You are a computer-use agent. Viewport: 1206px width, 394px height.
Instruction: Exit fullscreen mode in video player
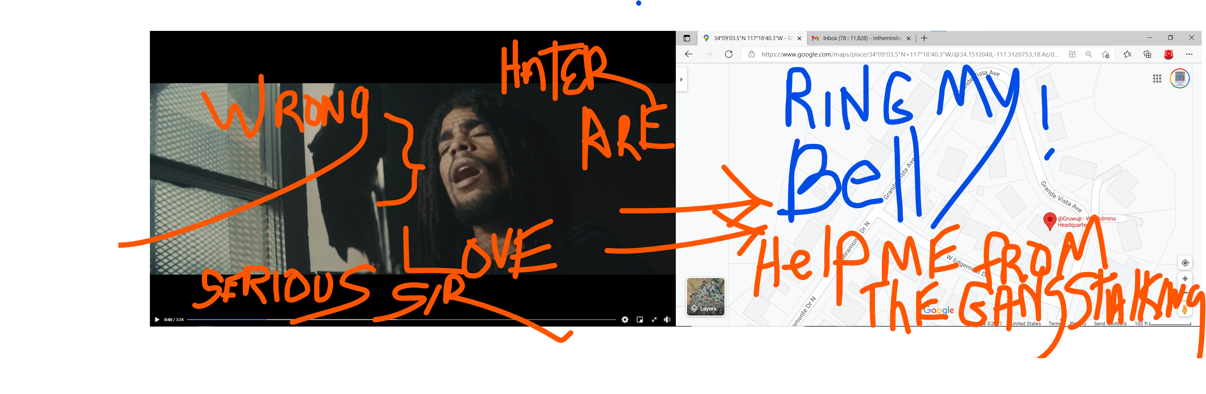(x=654, y=320)
